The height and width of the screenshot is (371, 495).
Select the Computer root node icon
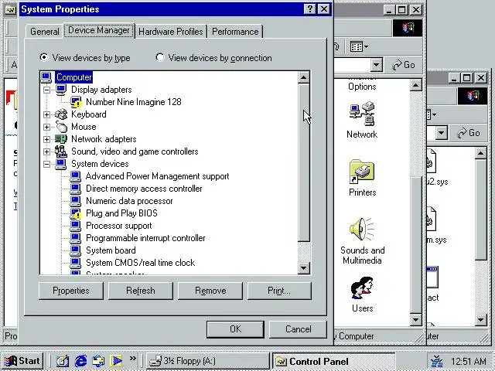[46, 77]
